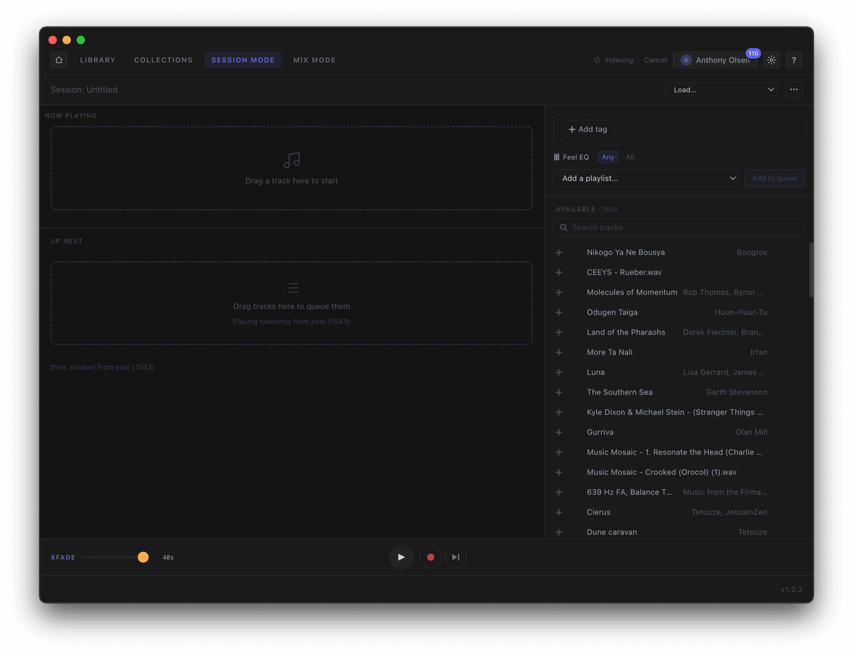Add Luna track with plus icon
Viewport: 853px width, 655px height.
(559, 372)
